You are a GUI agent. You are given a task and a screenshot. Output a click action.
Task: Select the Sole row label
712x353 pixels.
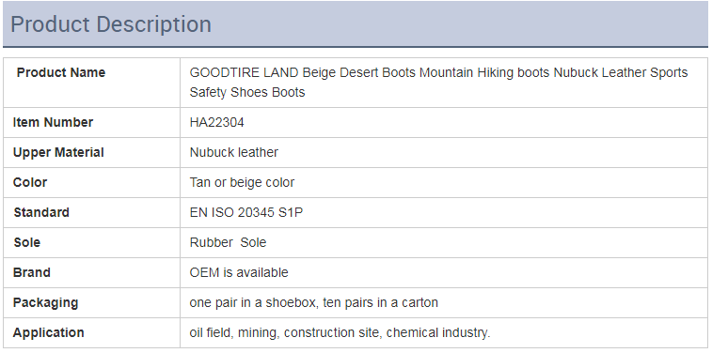(26, 242)
